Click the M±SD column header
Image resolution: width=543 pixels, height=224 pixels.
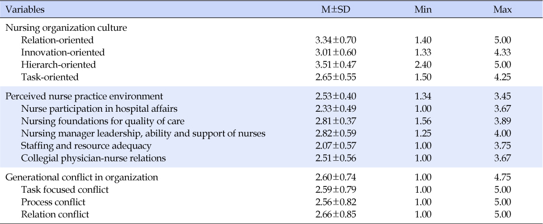(336, 9)
